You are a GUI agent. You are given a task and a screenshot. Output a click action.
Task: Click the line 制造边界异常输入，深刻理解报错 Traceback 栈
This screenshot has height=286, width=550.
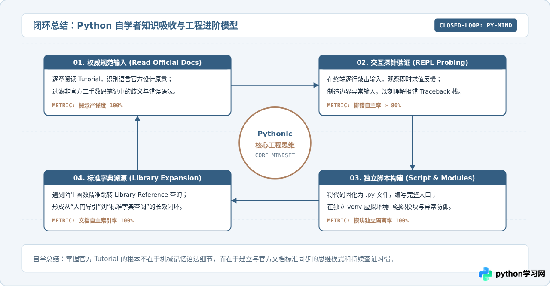pos(394,91)
